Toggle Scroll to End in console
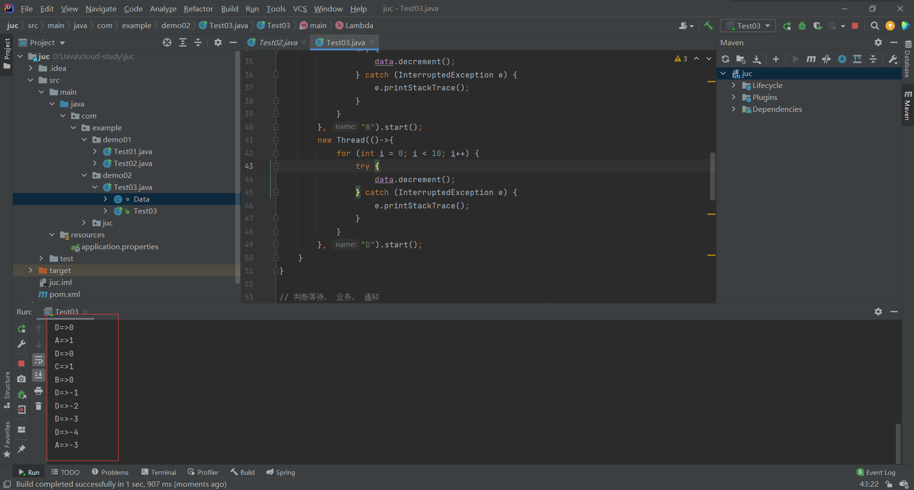The width and height of the screenshot is (914, 490). (x=39, y=375)
